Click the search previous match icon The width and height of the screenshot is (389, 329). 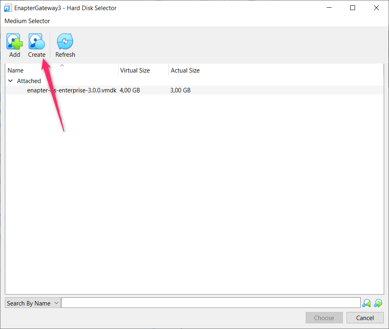(366, 303)
